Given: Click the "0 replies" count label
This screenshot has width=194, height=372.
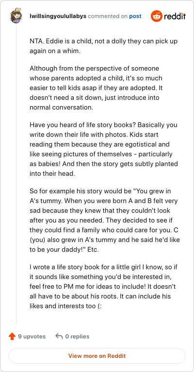Looking at the screenshot, I should coord(77,336).
